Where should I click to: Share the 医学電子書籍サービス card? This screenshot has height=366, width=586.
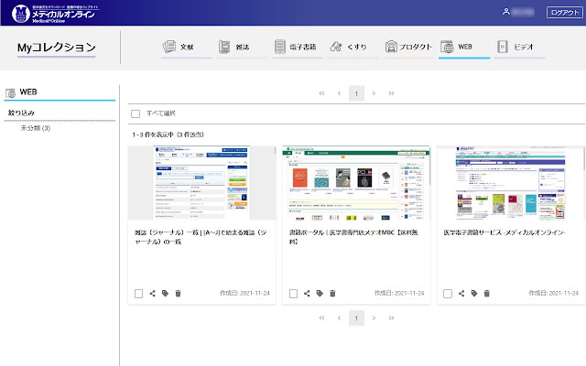point(461,294)
